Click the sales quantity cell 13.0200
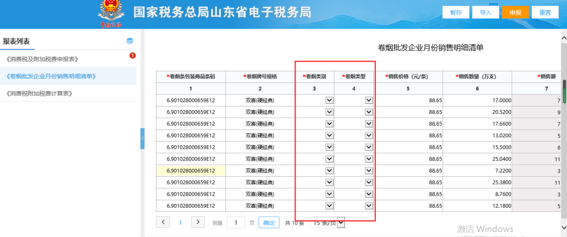Image resolution: width=567 pixels, height=237 pixels. [477, 135]
